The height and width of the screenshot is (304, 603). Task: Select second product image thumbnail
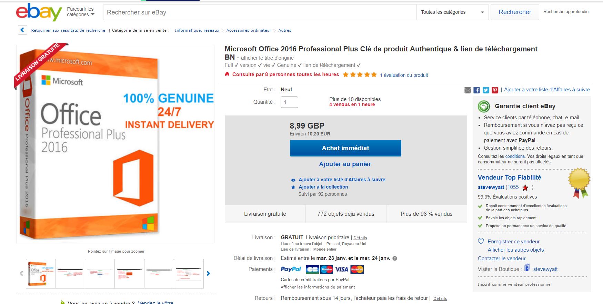click(70, 274)
